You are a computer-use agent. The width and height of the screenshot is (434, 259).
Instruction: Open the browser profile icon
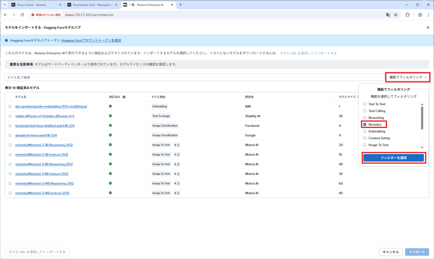(x=420, y=15)
